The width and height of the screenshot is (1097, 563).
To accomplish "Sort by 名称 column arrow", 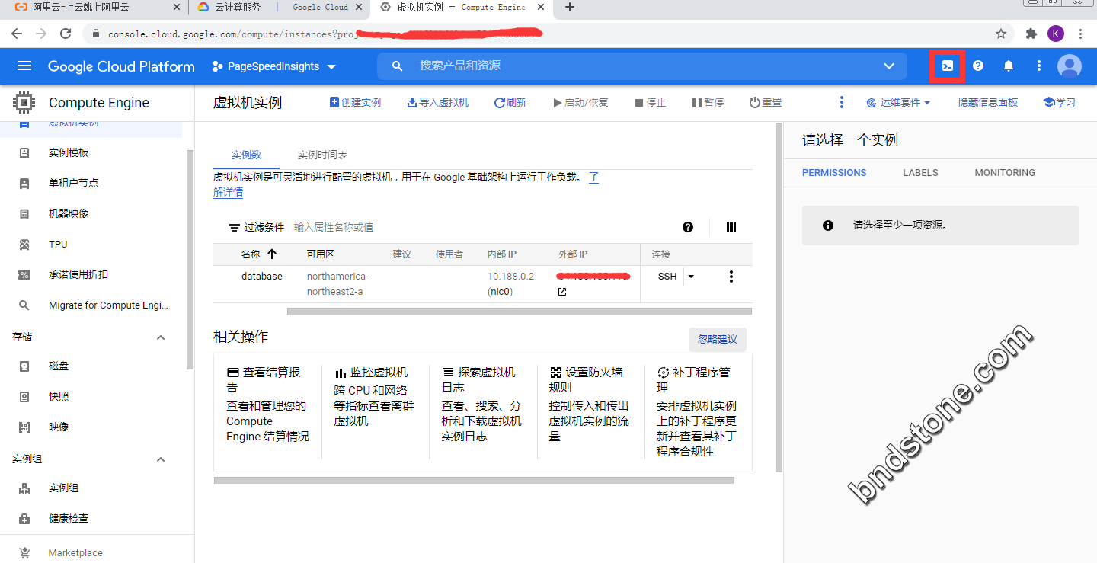I will click(272, 254).
